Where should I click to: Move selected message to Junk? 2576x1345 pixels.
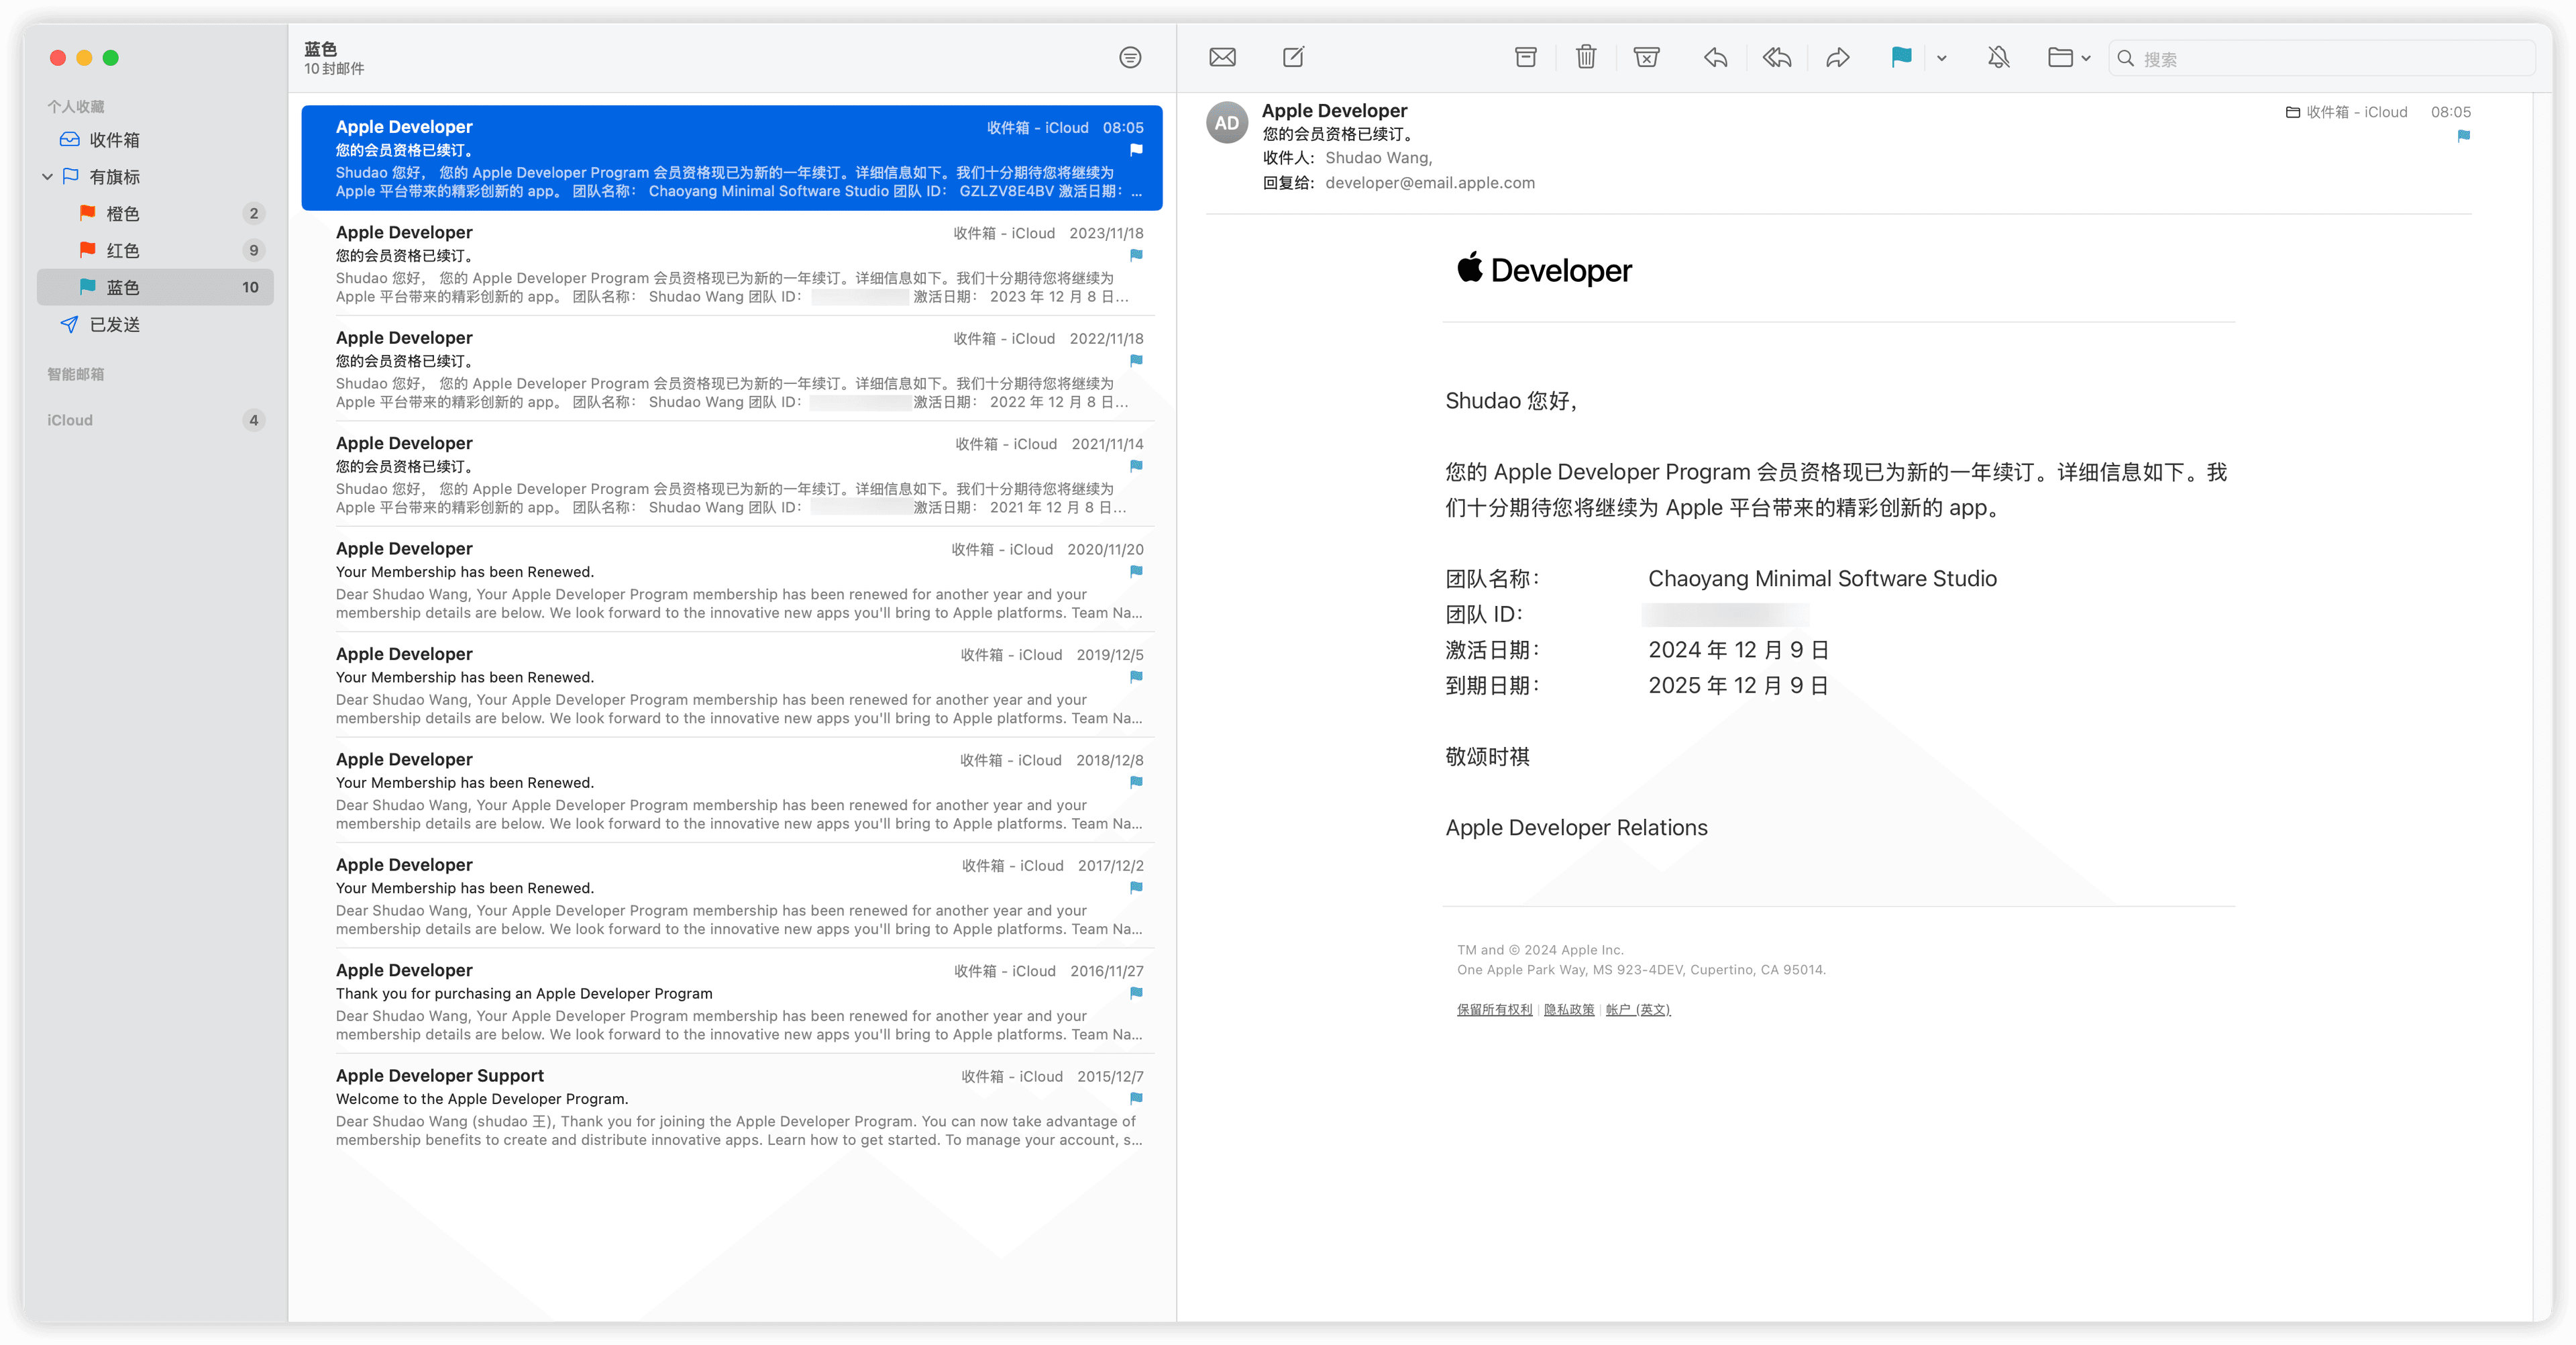pos(1646,57)
